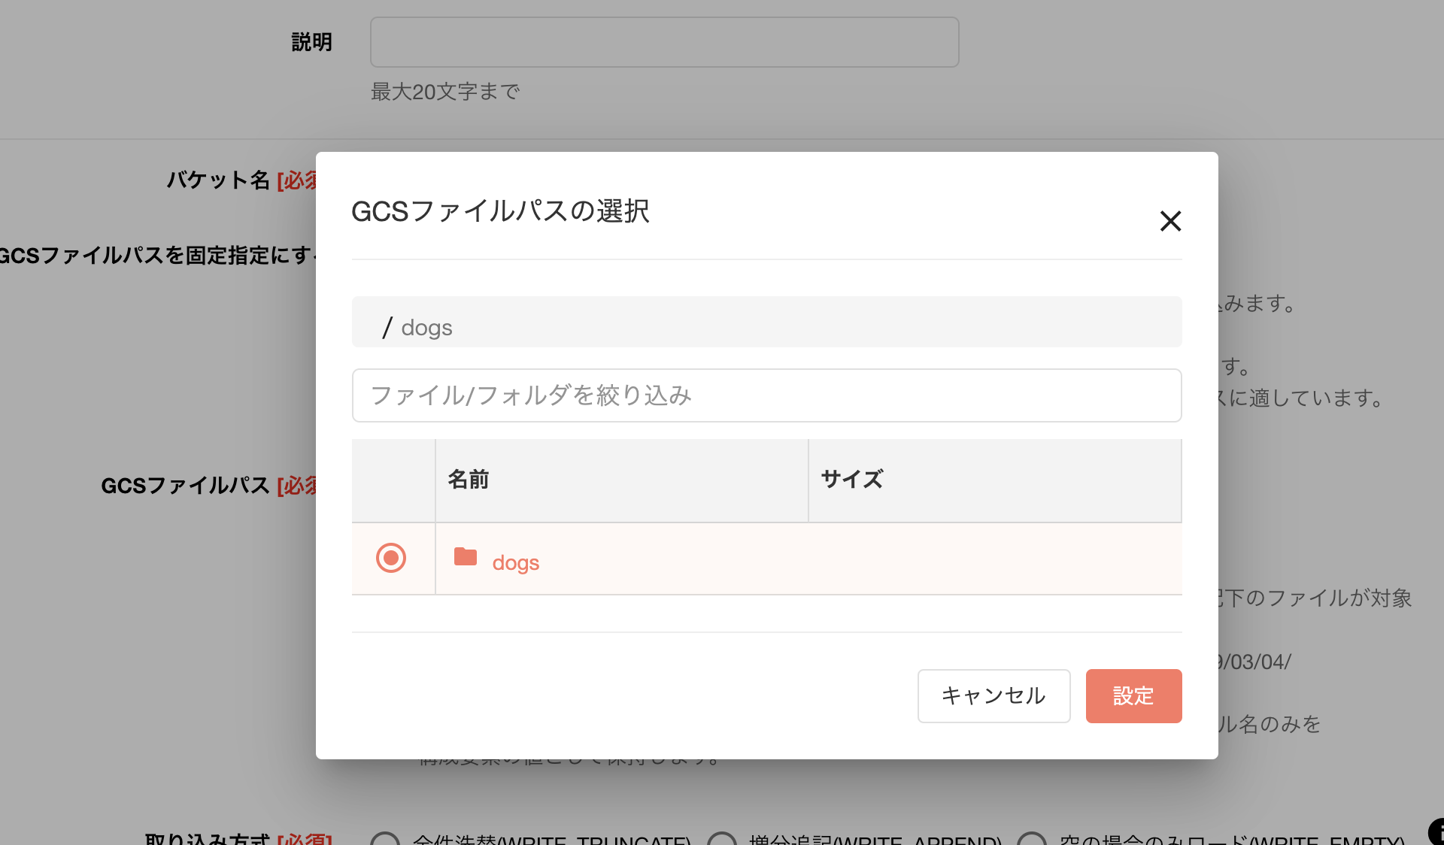Click the 最大20文字まで hint area
Viewport: 1444px width, 845px height.
click(x=444, y=91)
